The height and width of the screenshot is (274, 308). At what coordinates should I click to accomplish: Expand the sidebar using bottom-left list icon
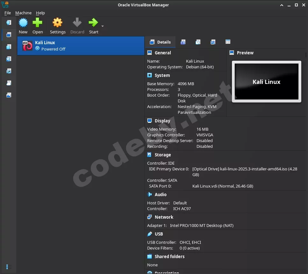(9, 267)
